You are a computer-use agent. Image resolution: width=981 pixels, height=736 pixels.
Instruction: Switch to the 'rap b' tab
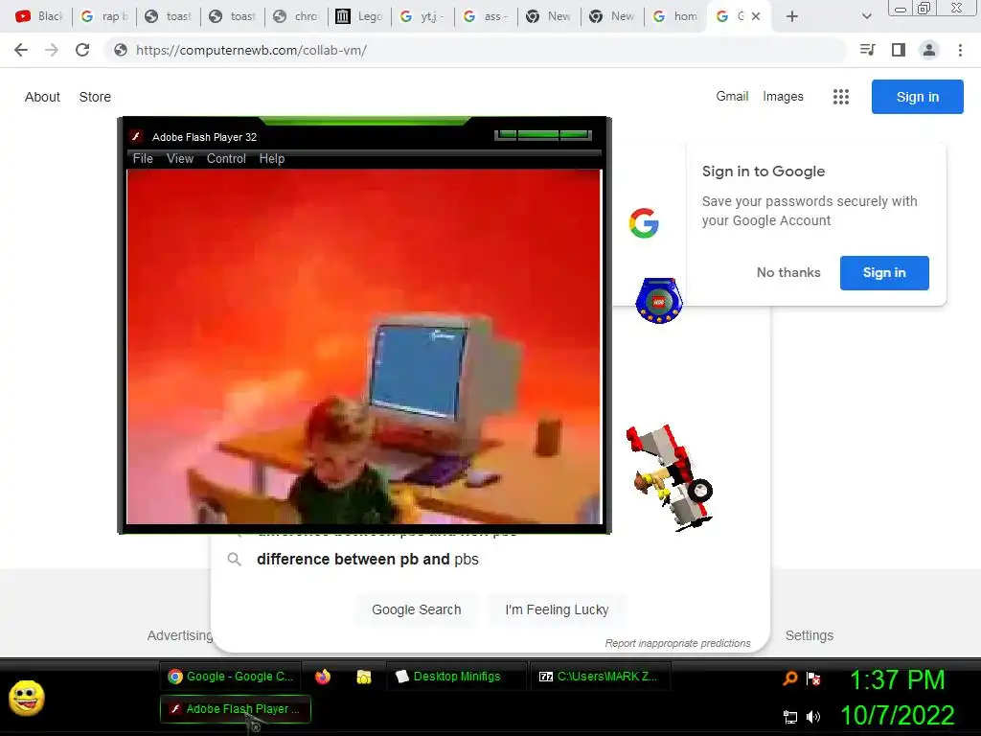click(x=103, y=16)
